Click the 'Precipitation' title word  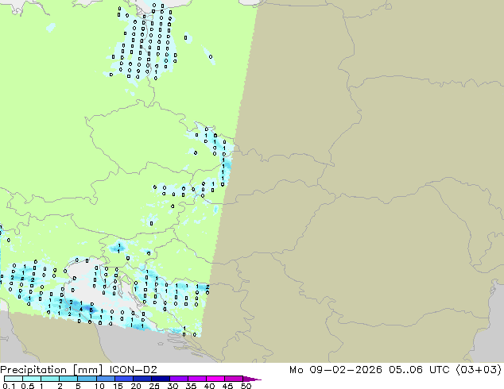pos(33,370)
